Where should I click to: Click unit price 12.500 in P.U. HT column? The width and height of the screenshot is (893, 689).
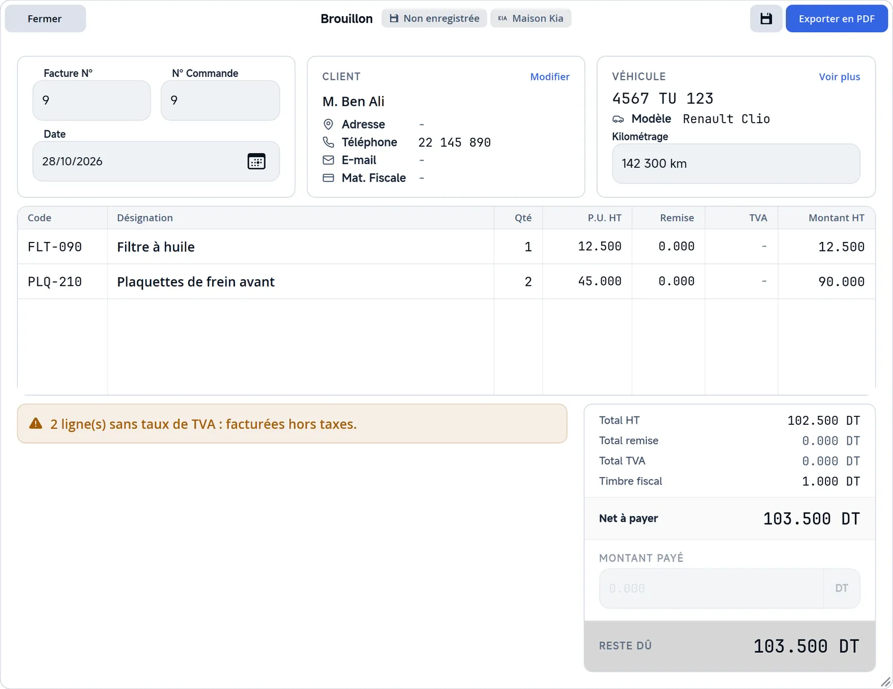coord(599,246)
